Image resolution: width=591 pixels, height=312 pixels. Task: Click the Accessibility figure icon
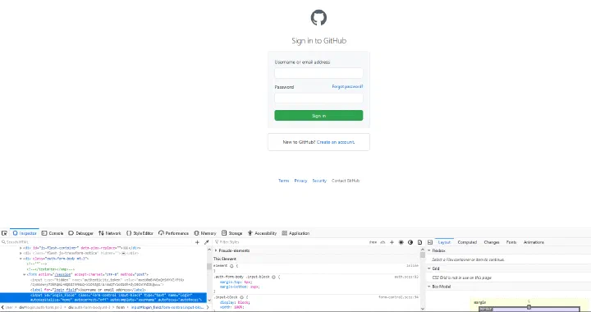(x=250, y=233)
